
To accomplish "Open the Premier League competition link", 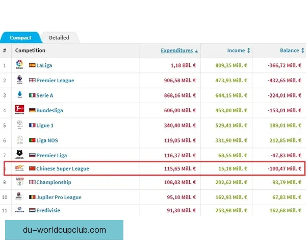I will [55, 81].
